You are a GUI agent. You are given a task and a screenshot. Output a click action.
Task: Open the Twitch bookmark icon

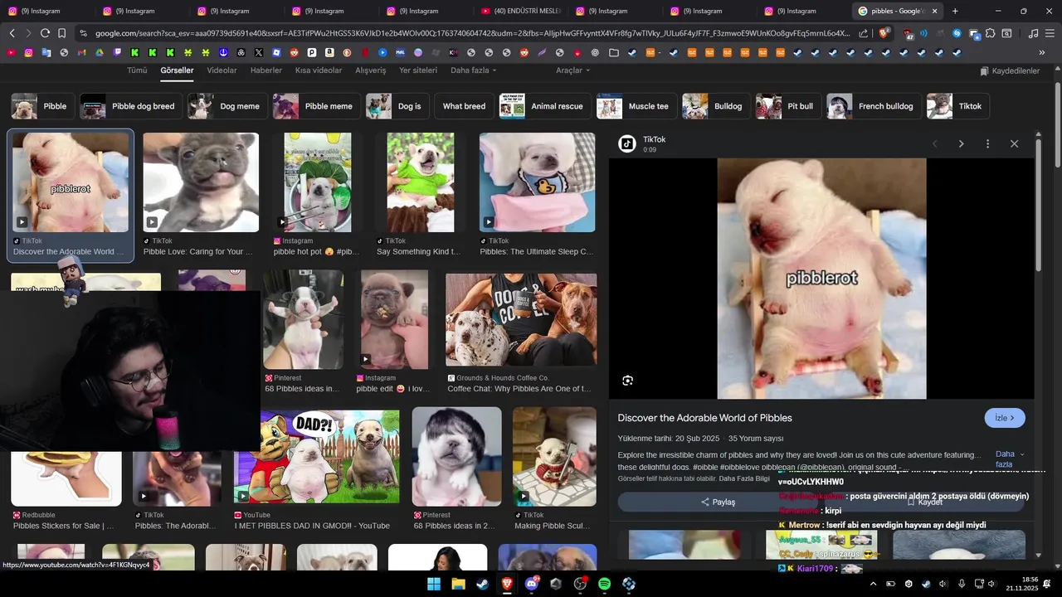tap(117, 52)
